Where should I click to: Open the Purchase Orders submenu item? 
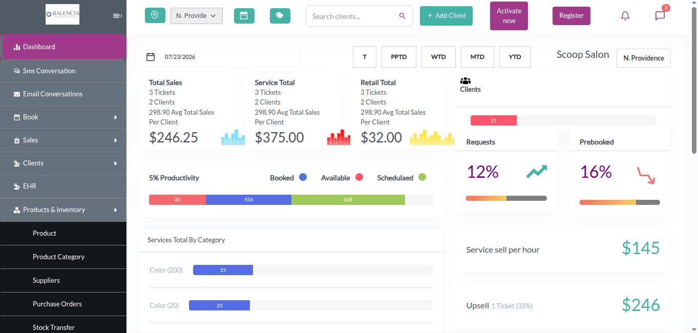pyautogui.click(x=63, y=304)
